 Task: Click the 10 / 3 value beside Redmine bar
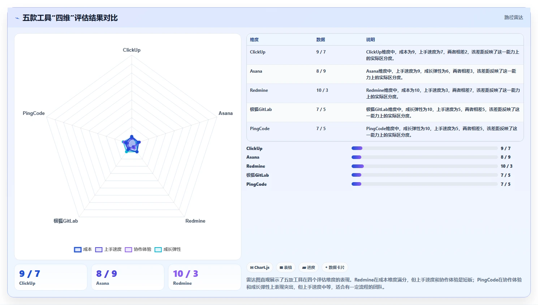507,166
